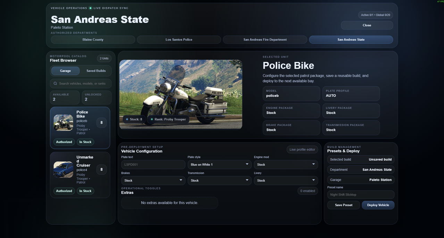This screenshot has width=444, height=238.
Task: Click the Paleto Station subtitle text
Action: pyautogui.click(x=62, y=27)
